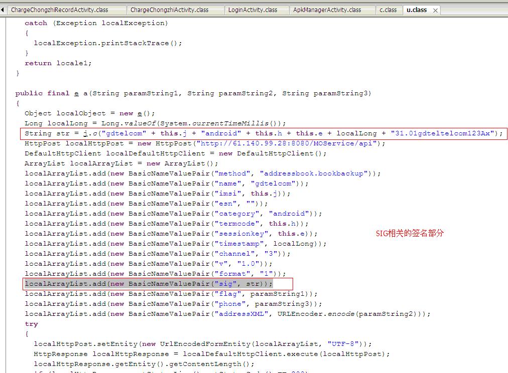Screen dimensions: 508x373
Task: Click the "name" "gdtelcom" parameter line
Action: pos(167,183)
